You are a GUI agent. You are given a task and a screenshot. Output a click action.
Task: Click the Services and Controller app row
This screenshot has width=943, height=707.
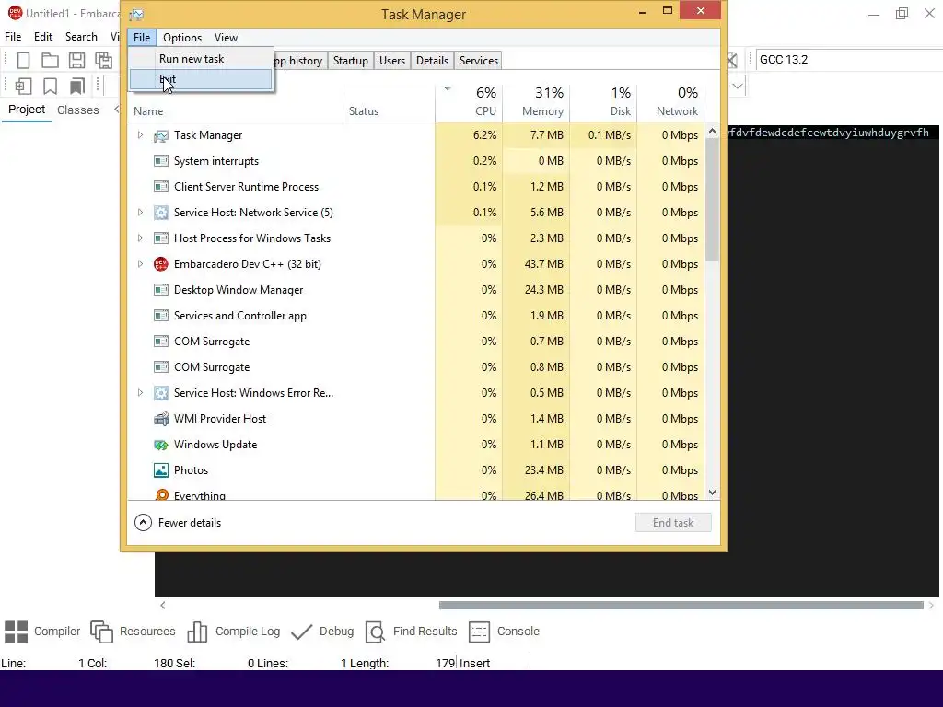coord(416,316)
